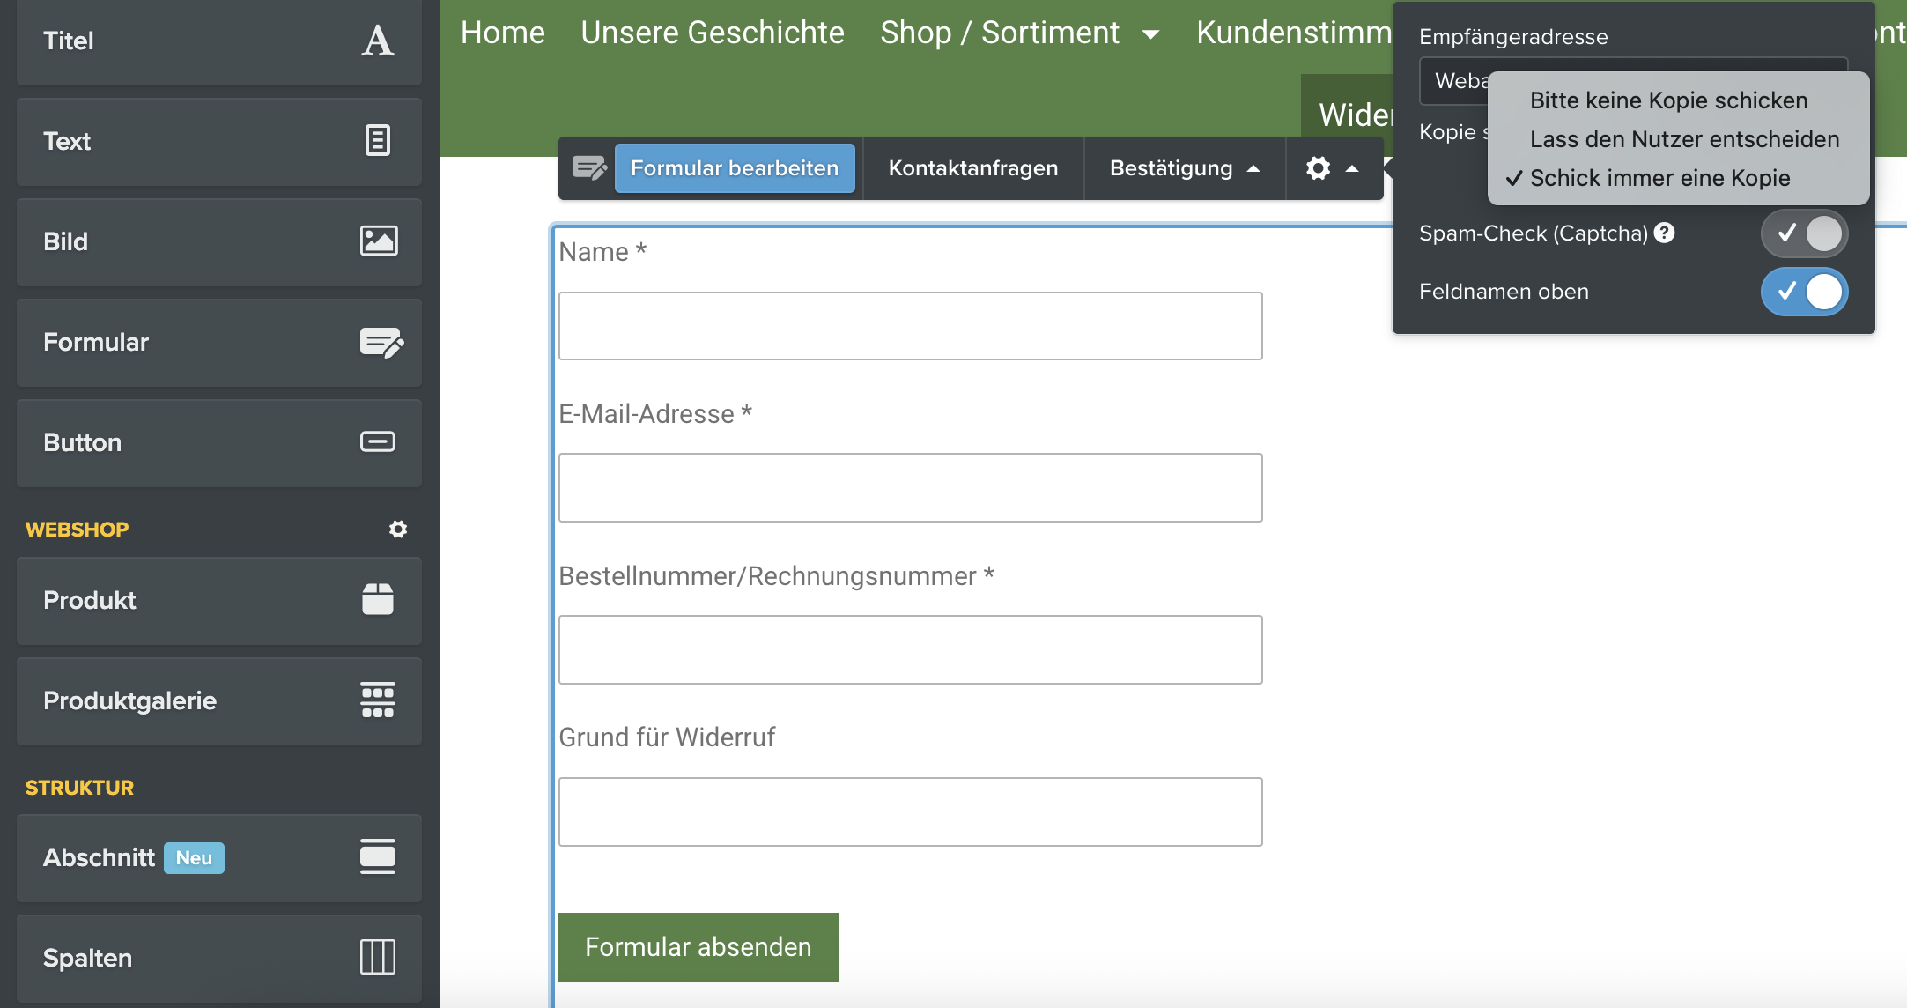
Task: Toggle the Spam-Check (Captcha) switch
Action: pyautogui.click(x=1804, y=233)
